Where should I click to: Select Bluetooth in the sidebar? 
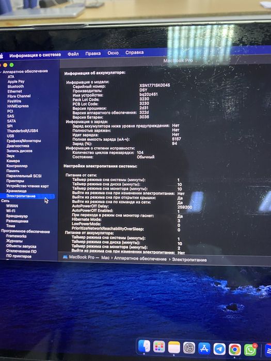click(x=15, y=87)
